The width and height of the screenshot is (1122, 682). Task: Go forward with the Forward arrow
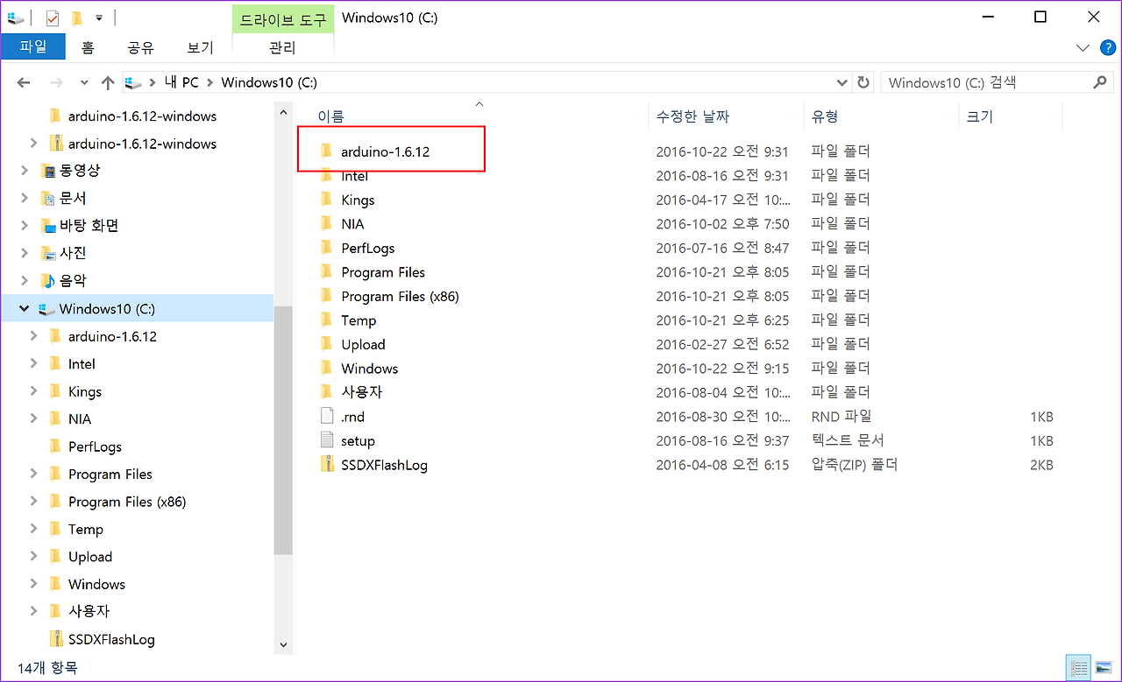point(55,82)
